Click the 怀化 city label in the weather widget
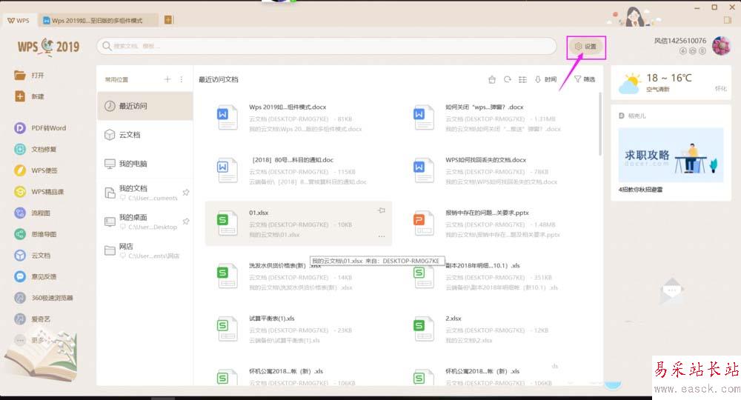741x400 pixels. coord(721,89)
